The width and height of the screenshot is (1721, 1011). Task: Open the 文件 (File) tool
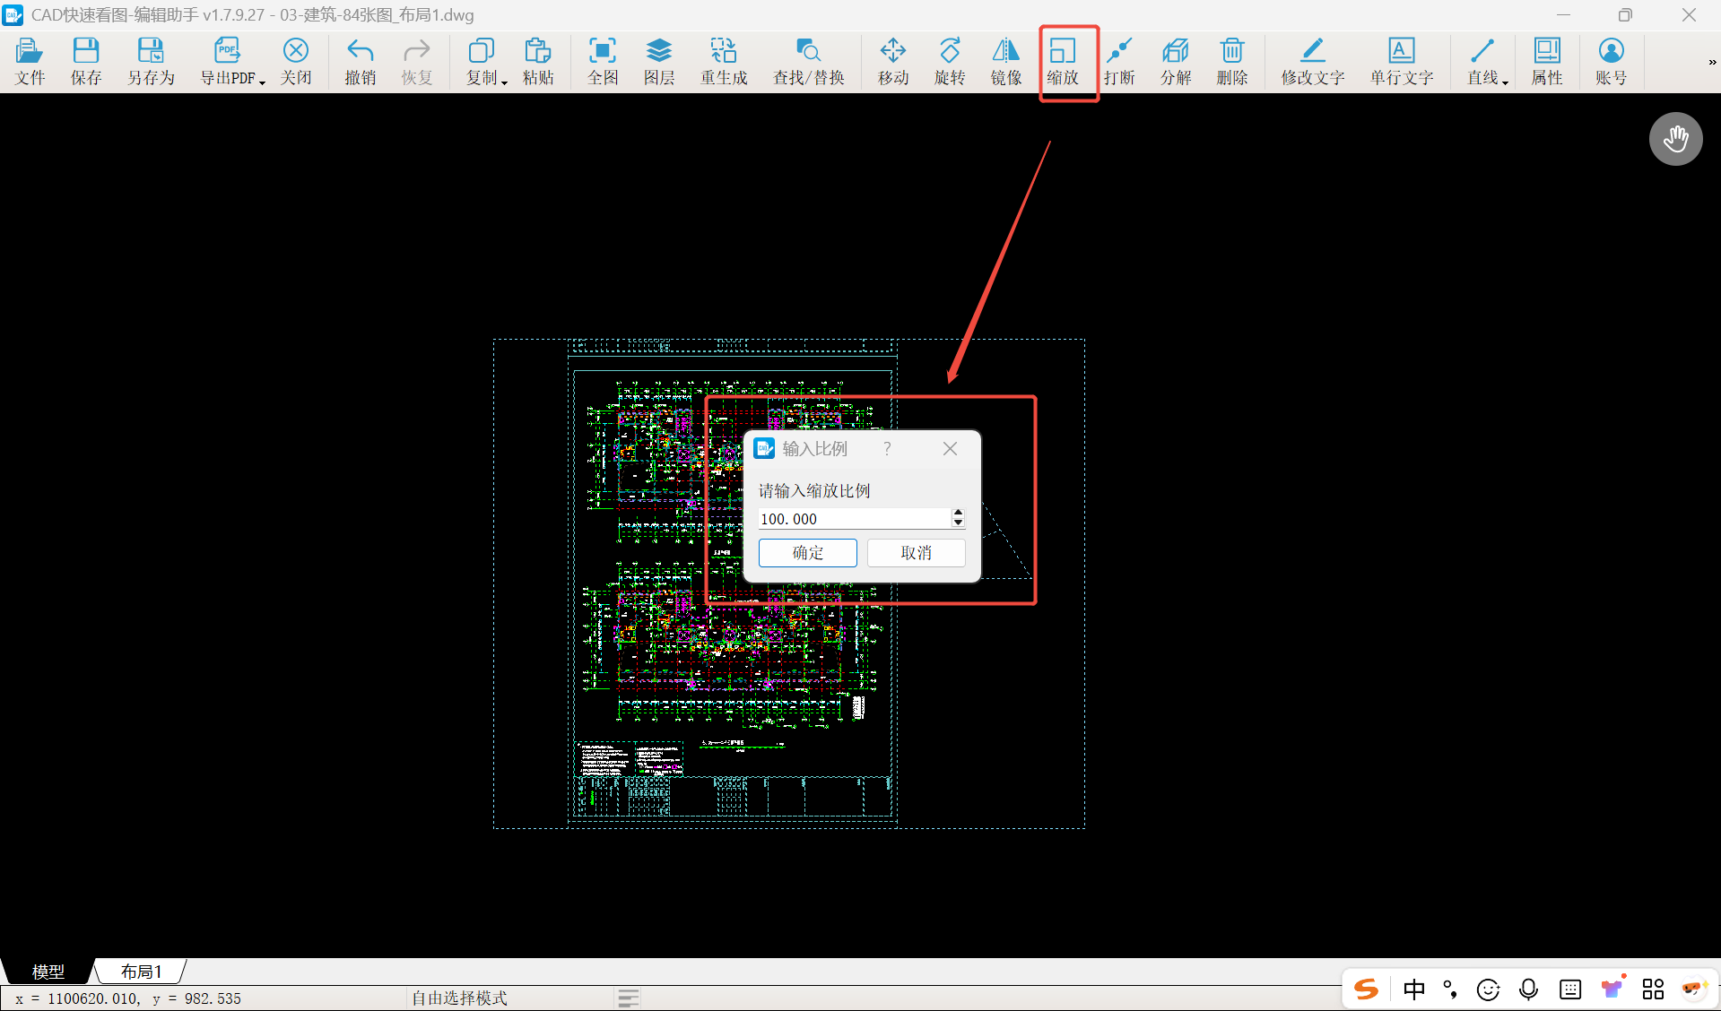(30, 62)
